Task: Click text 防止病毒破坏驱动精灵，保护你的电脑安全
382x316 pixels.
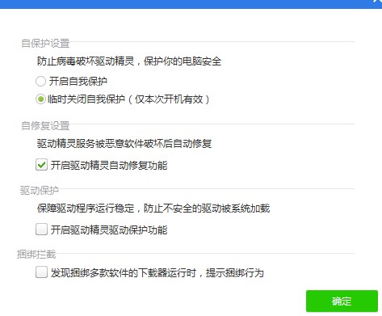Action: pyautogui.click(x=129, y=61)
